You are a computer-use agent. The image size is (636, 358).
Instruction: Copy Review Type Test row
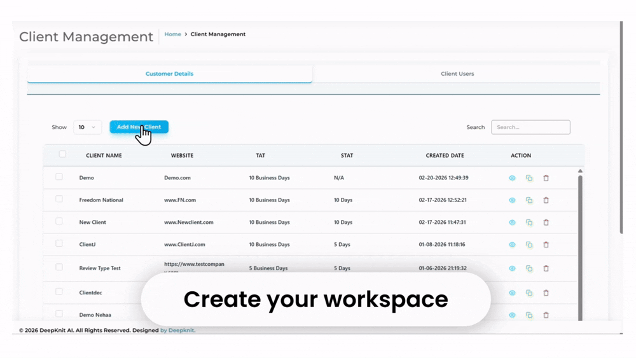point(529,268)
